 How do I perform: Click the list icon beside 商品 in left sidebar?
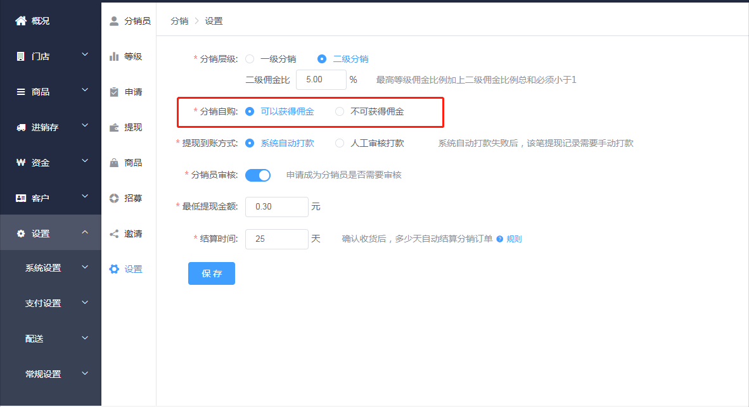tap(20, 92)
